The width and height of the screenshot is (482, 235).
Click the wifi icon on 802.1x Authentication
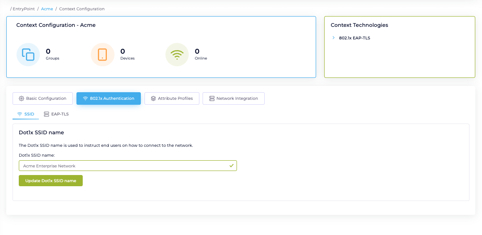click(85, 98)
